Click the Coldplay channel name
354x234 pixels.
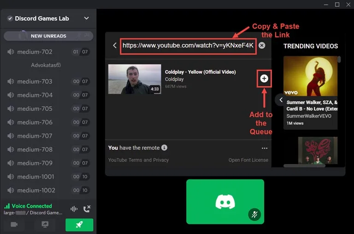point(174,79)
